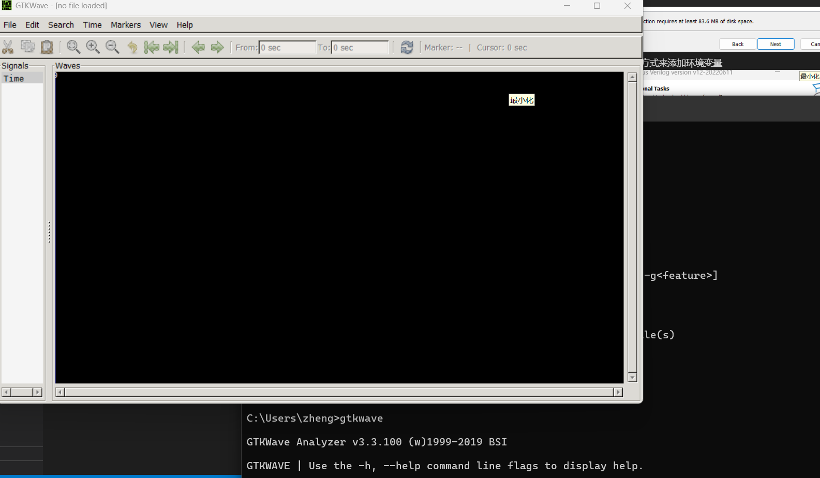The height and width of the screenshot is (478, 820).
Task: Click Signals panel scrollbar right arrow
Action: point(37,392)
